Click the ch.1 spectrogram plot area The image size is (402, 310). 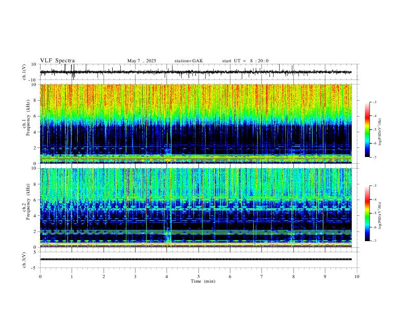click(x=196, y=124)
